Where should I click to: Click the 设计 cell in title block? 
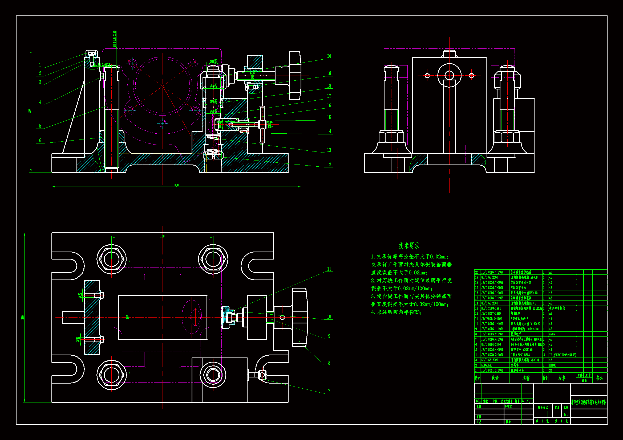(x=479, y=406)
